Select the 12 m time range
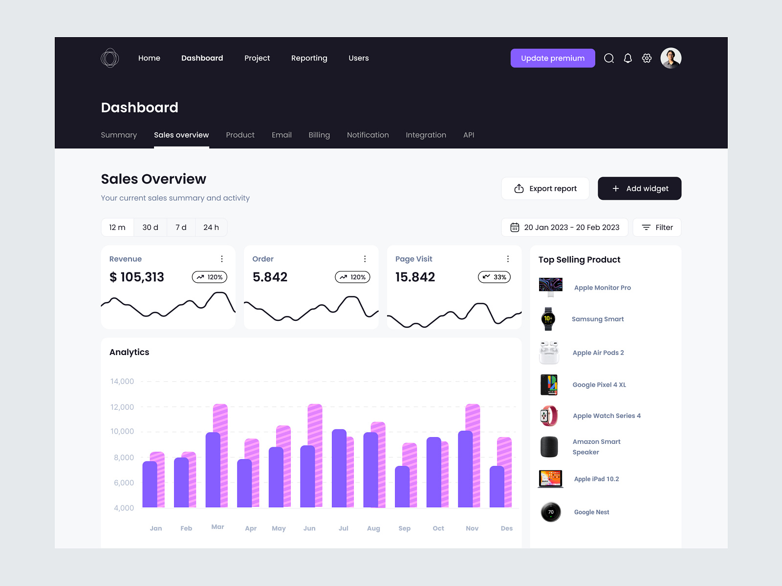Viewport: 782px width, 586px height. coord(117,227)
